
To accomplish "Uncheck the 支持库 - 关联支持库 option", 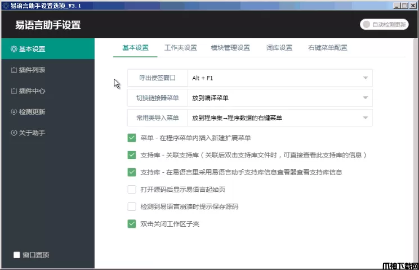I will tap(132, 155).
